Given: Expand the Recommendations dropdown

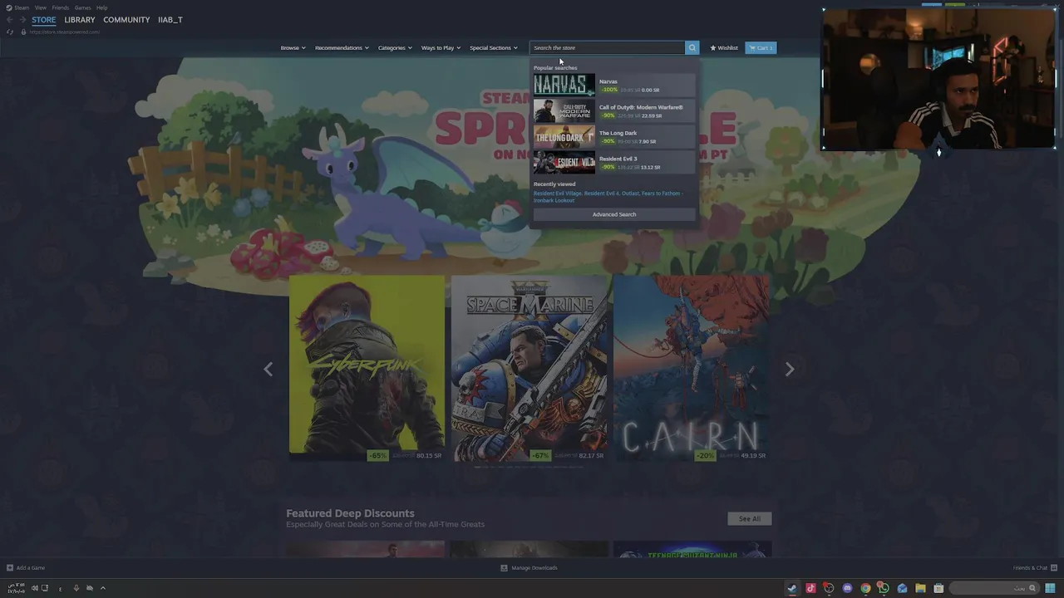Looking at the screenshot, I should coord(342,48).
